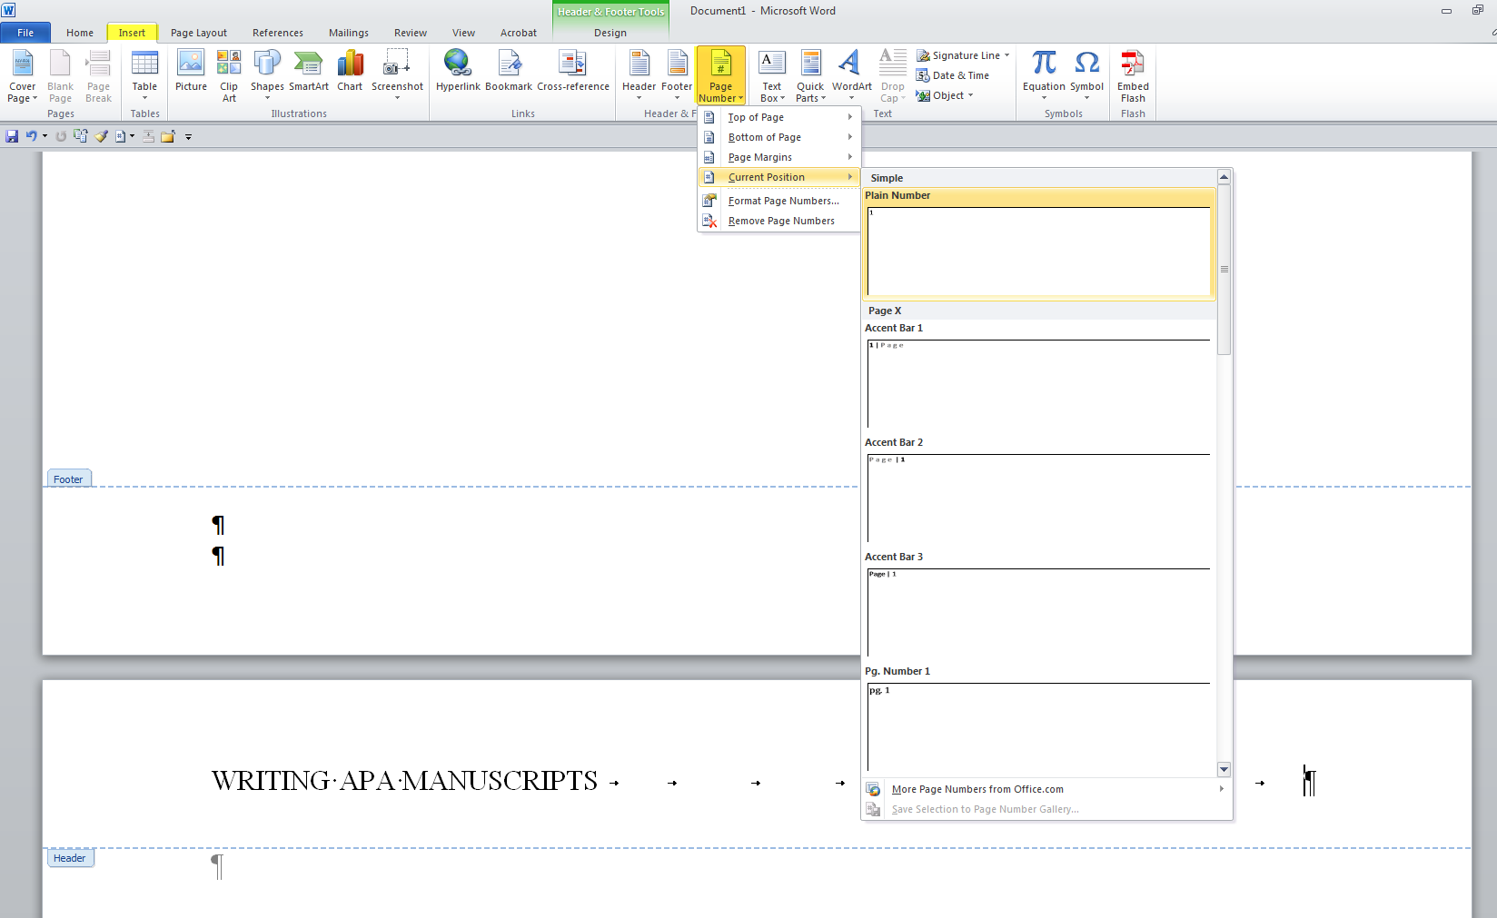
Task: Insert Date & Time
Action: pyautogui.click(x=953, y=75)
